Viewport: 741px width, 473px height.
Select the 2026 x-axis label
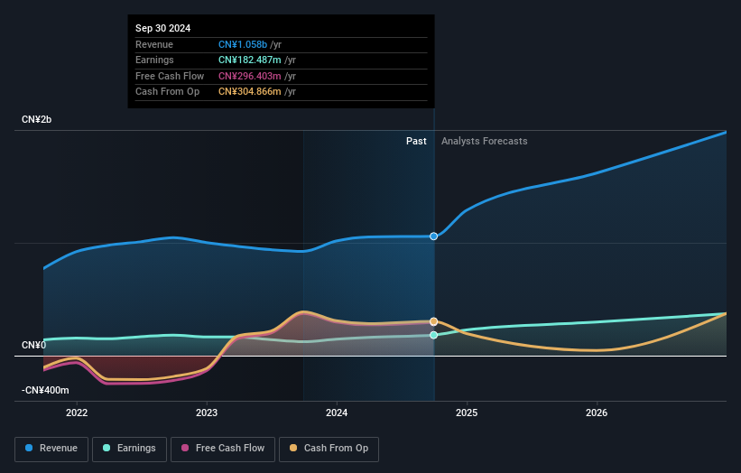(597, 413)
